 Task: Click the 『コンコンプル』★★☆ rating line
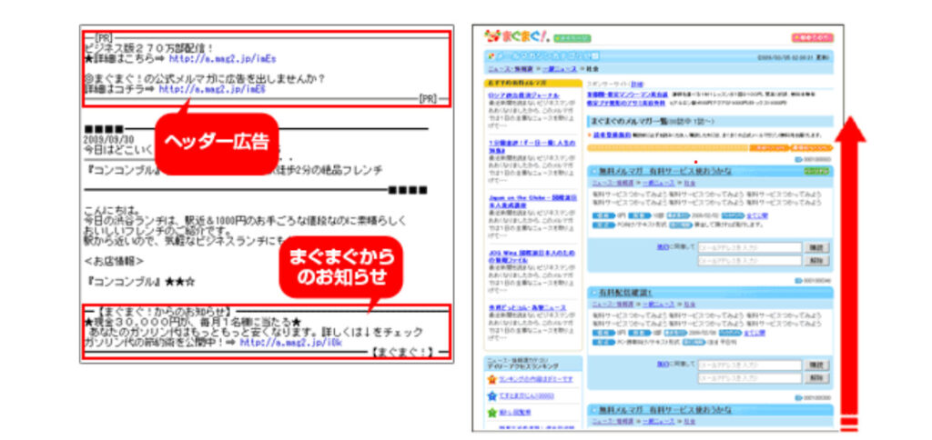tap(139, 281)
